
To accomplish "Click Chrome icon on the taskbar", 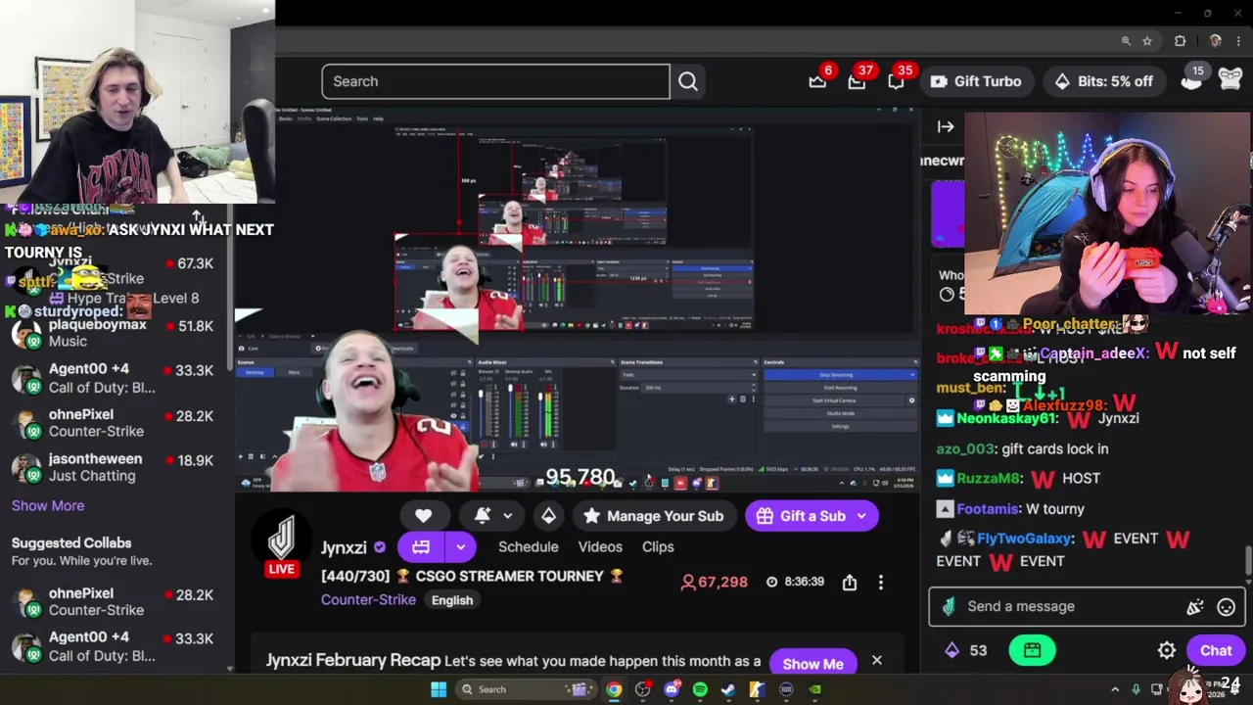I will [614, 689].
